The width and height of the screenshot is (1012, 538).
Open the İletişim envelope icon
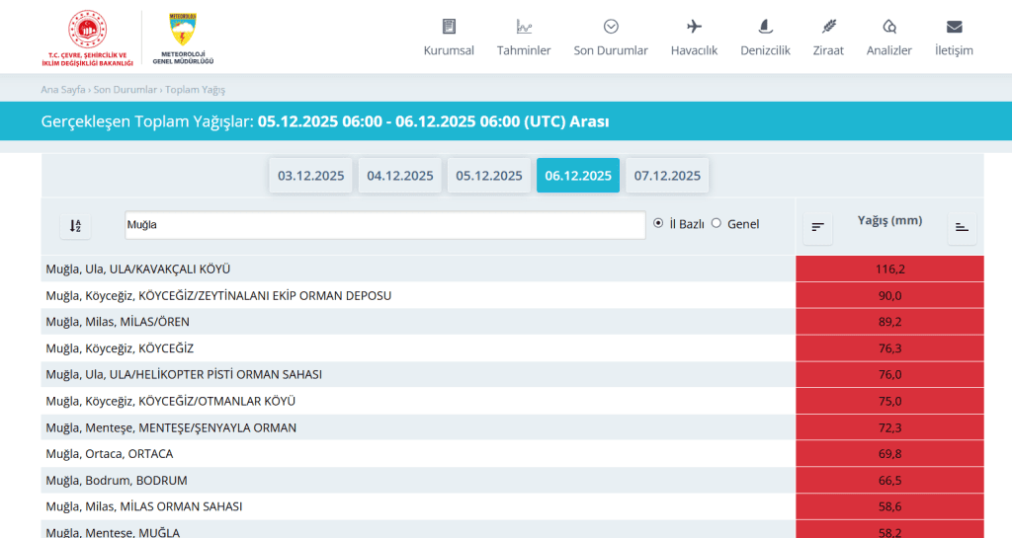pyautogui.click(x=954, y=27)
